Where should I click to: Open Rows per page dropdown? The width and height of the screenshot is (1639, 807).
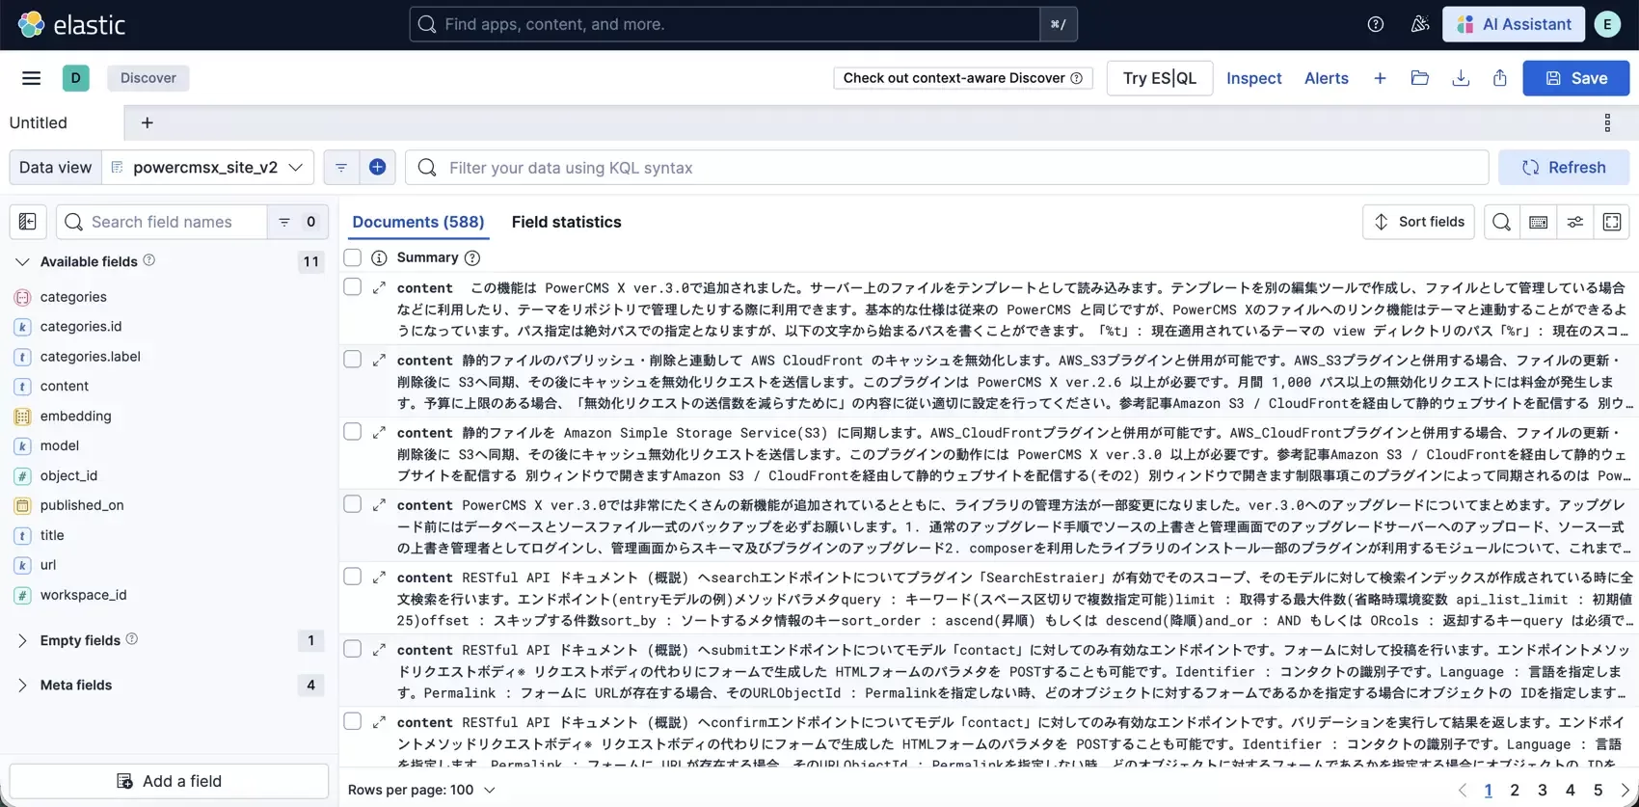point(421,790)
